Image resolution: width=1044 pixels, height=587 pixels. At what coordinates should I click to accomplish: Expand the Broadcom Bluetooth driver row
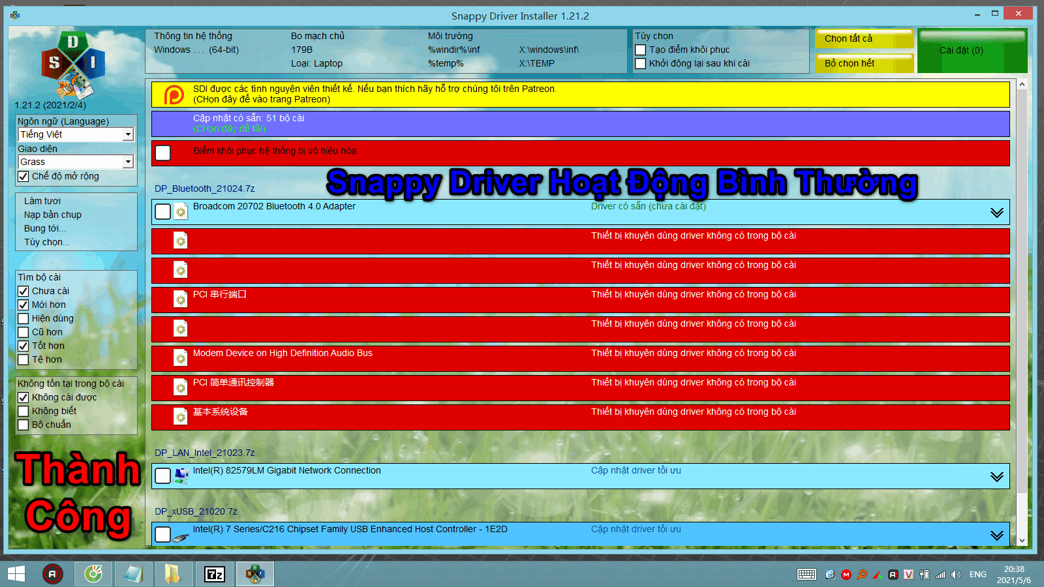pos(996,213)
